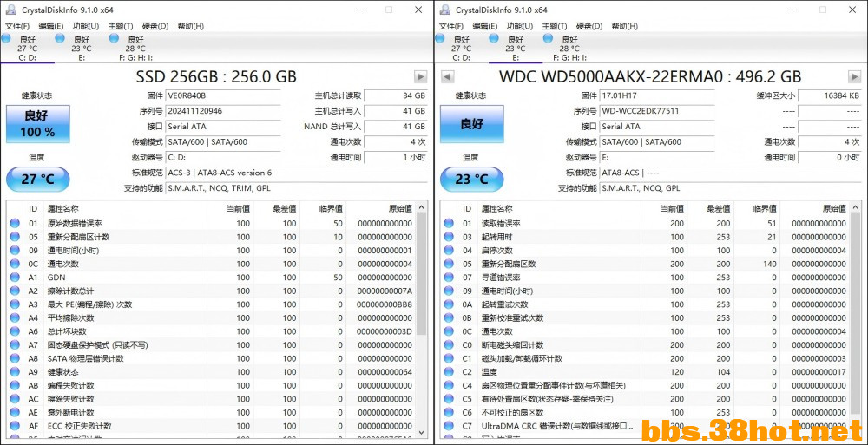Select the 磁头加载/卸载循环计数 row
The width and height of the screenshot is (868, 445).
pos(646,358)
